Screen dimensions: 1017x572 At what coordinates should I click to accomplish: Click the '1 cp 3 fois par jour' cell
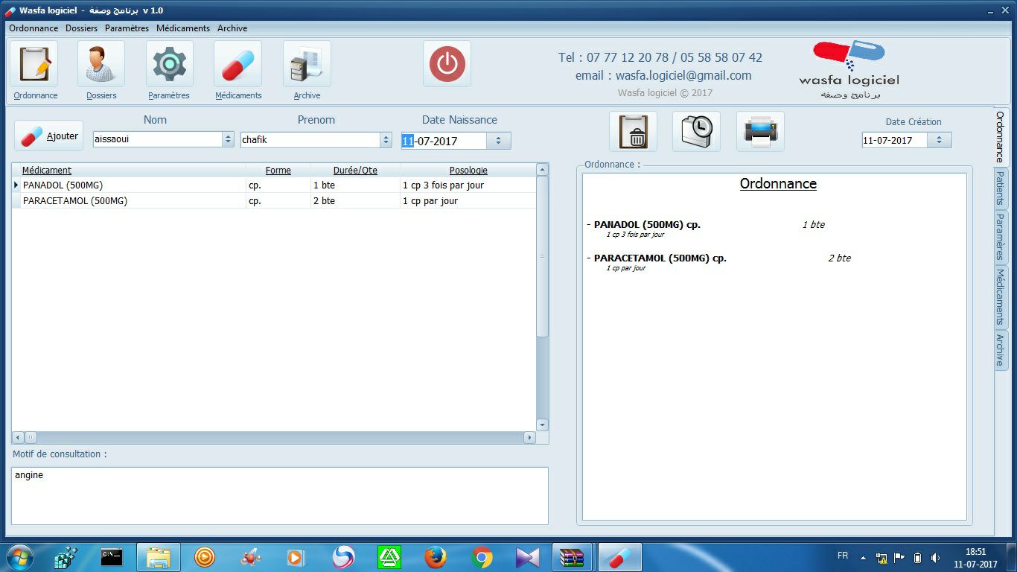pos(468,185)
